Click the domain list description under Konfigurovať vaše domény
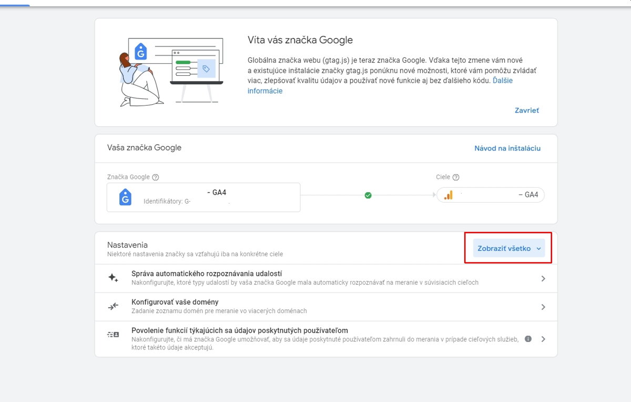The width and height of the screenshot is (631, 402). [219, 311]
